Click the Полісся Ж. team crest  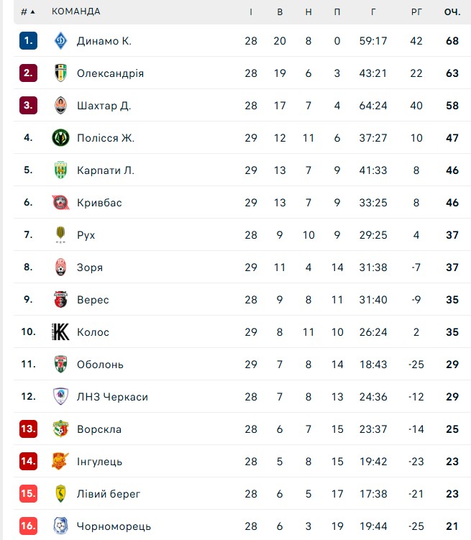(x=61, y=138)
